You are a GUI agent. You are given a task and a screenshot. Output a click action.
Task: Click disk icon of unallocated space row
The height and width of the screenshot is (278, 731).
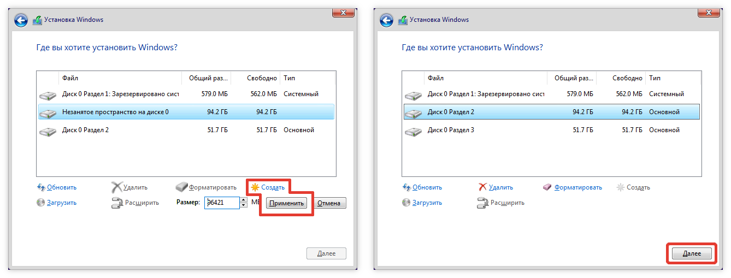[x=48, y=113]
